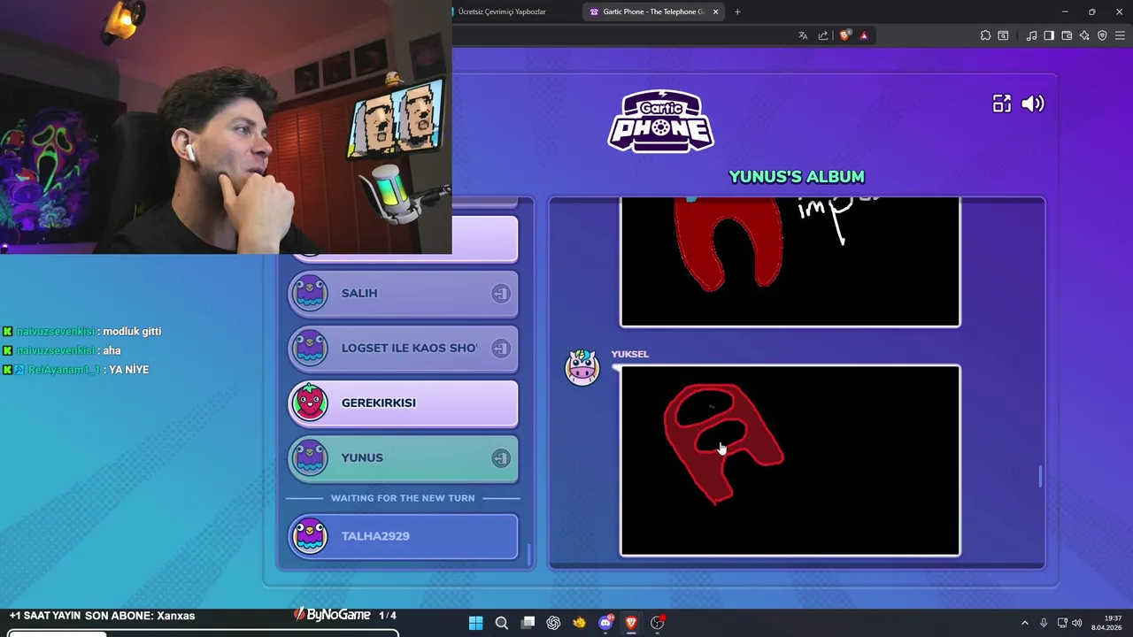Open SALIH's album row
1133x637 pixels.
(403, 293)
